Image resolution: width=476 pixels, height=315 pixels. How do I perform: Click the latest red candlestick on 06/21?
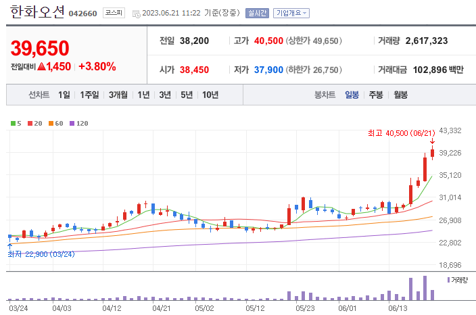pos(432,153)
